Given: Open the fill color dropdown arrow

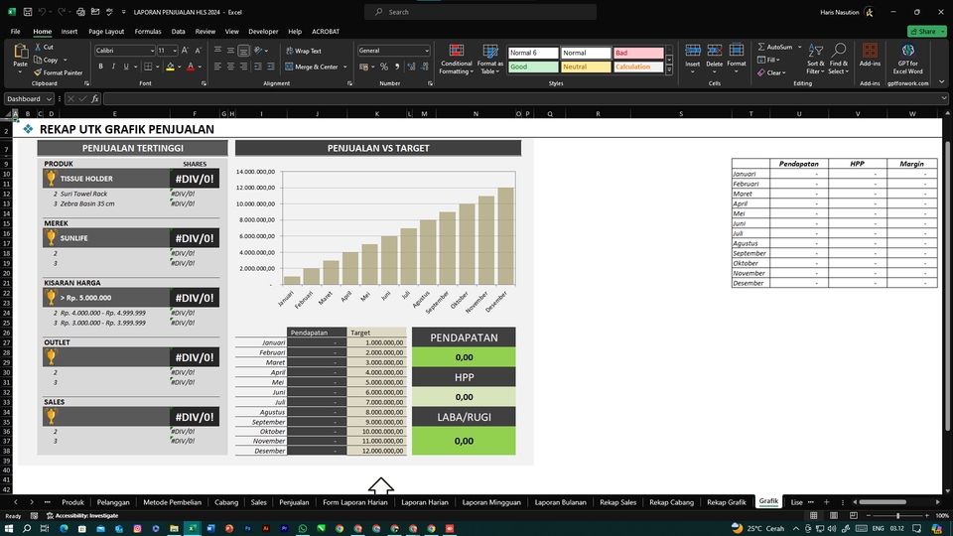Looking at the screenshot, I should [180, 67].
